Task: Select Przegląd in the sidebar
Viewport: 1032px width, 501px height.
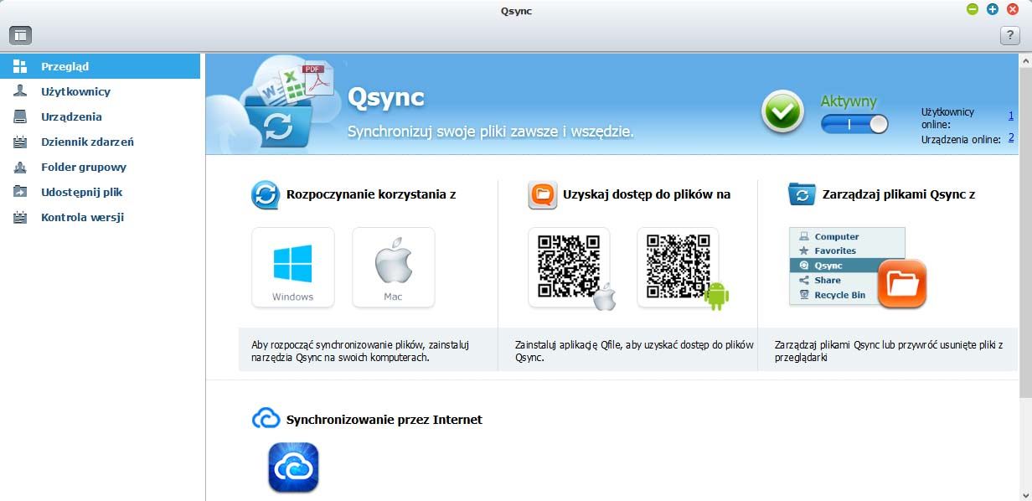Action: click(101, 66)
